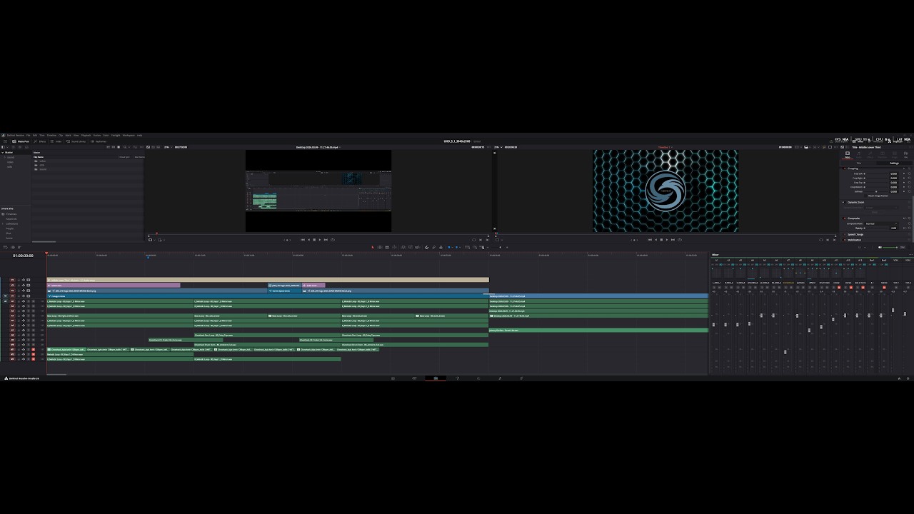The width and height of the screenshot is (914, 514).
Task: Open source viewer zoom percentage dropdown
Action: [169, 147]
